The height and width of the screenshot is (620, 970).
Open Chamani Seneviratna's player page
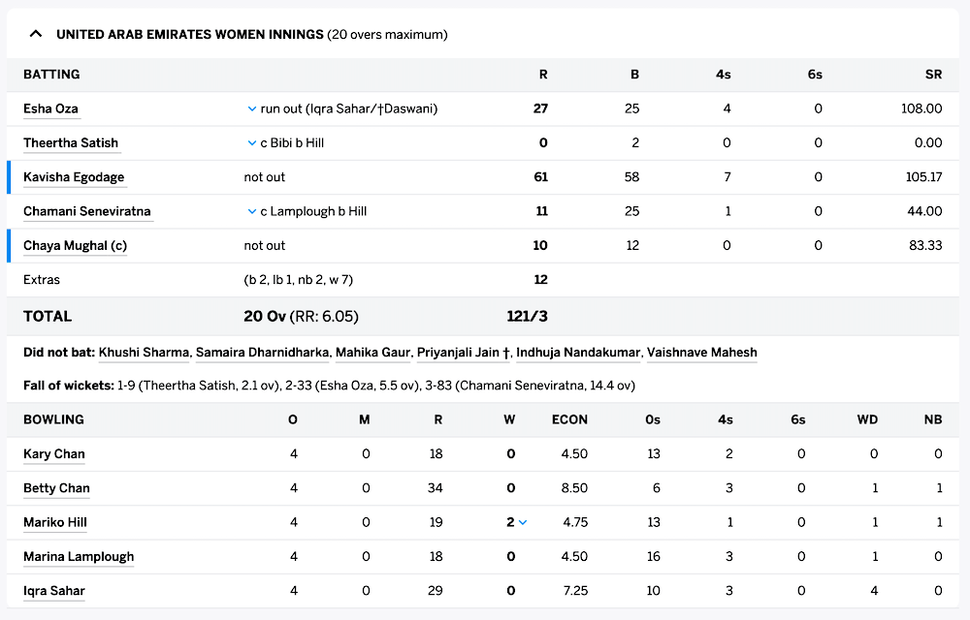click(x=87, y=211)
